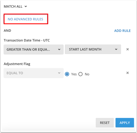
Task: Remove the Adjustment Flag rule
Action: click(x=127, y=73)
